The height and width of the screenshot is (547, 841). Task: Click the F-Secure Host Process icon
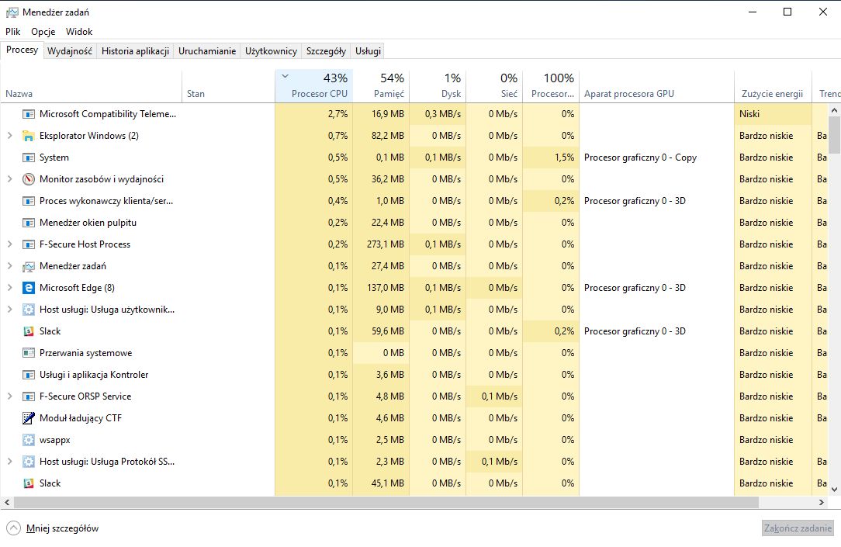29,244
